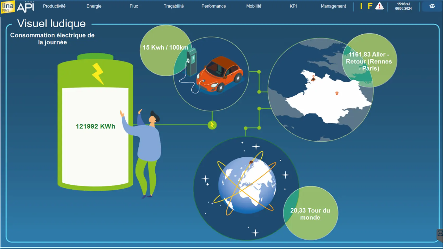
Task: Click the yellow I status indicator
Action: pyautogui.click(x=361, y=6)
